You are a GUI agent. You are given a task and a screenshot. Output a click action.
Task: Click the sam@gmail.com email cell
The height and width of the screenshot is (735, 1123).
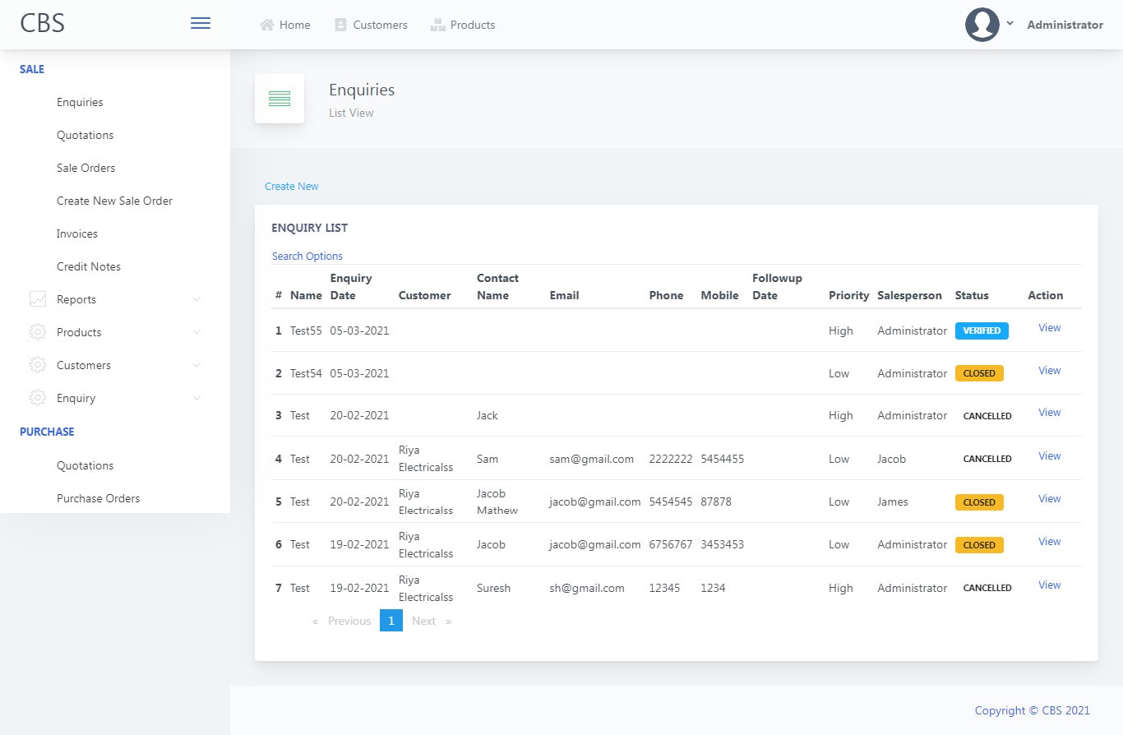[x=592, y=459]
